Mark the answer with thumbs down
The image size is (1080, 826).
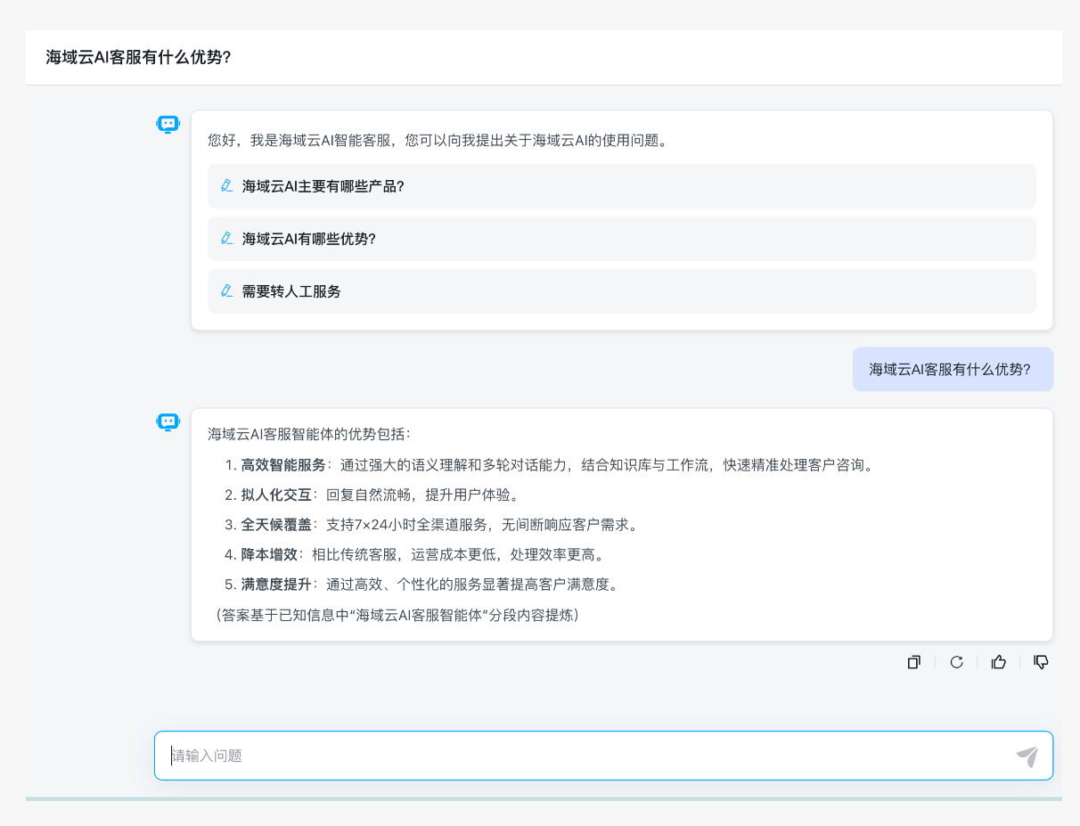(x=1041, y=662)
